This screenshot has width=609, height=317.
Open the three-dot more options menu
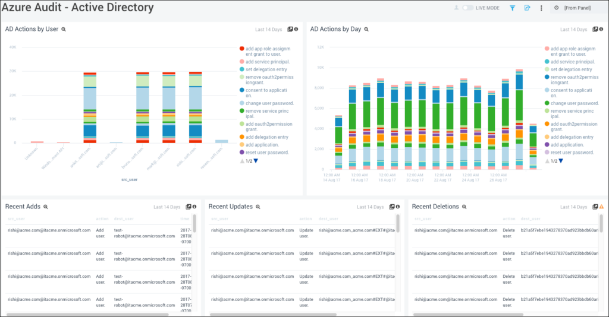pos(541,8)
